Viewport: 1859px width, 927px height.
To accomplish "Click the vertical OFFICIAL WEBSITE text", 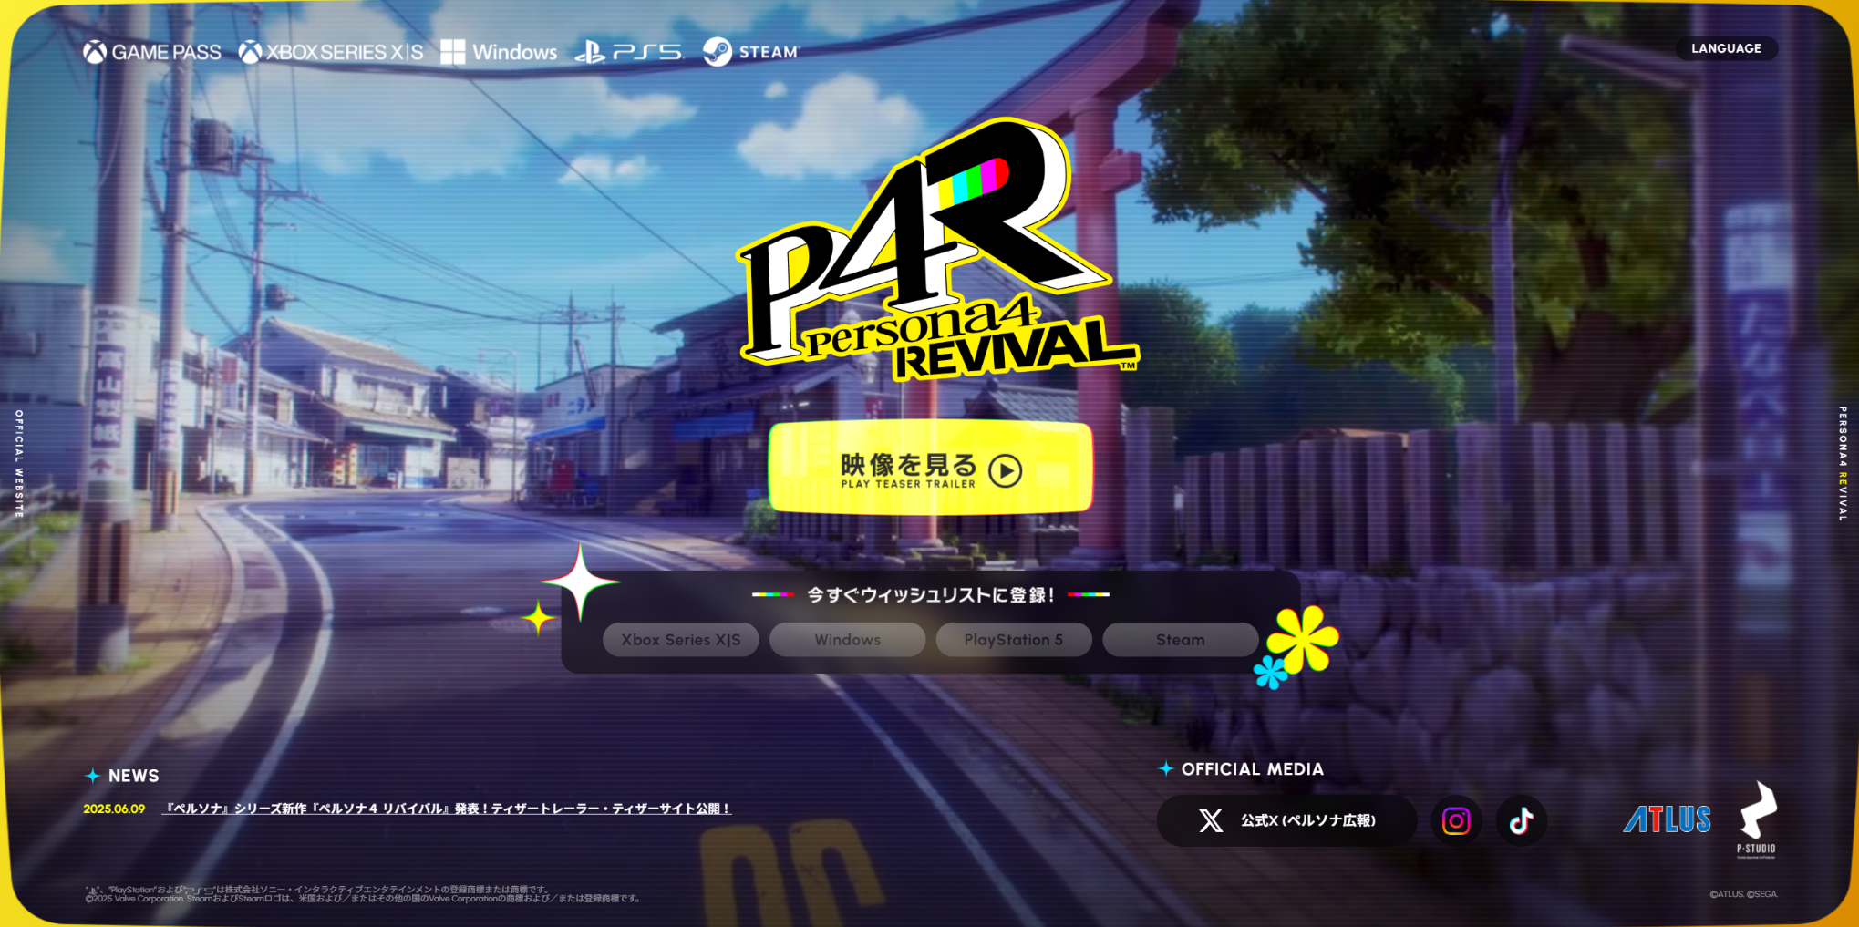I will click(x=19, y=464).
